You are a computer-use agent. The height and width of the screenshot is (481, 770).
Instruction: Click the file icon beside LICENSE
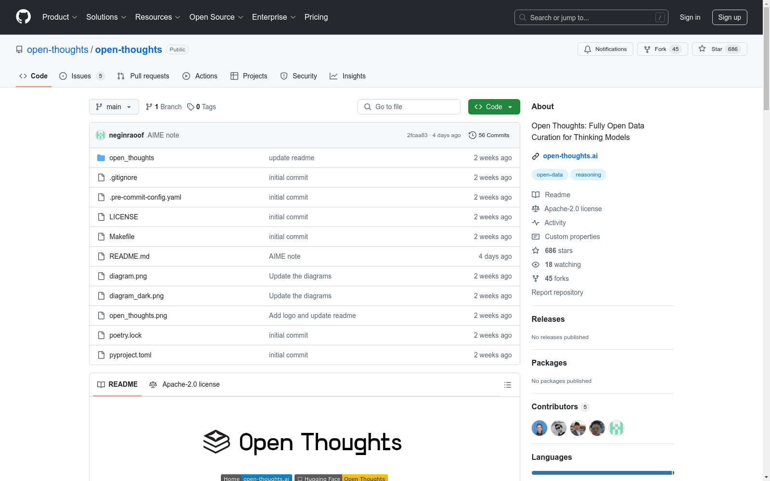[101, 217]
